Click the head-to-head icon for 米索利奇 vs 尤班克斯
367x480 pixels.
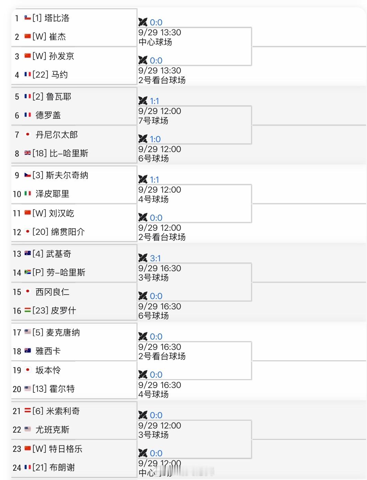point(143,415)
